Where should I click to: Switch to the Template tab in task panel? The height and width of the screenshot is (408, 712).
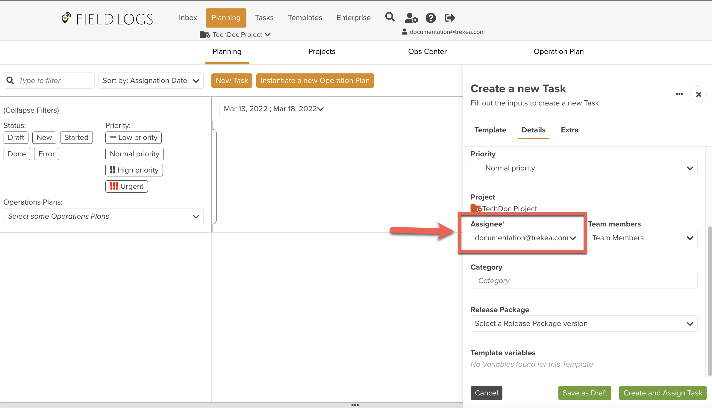pos(490,130)
